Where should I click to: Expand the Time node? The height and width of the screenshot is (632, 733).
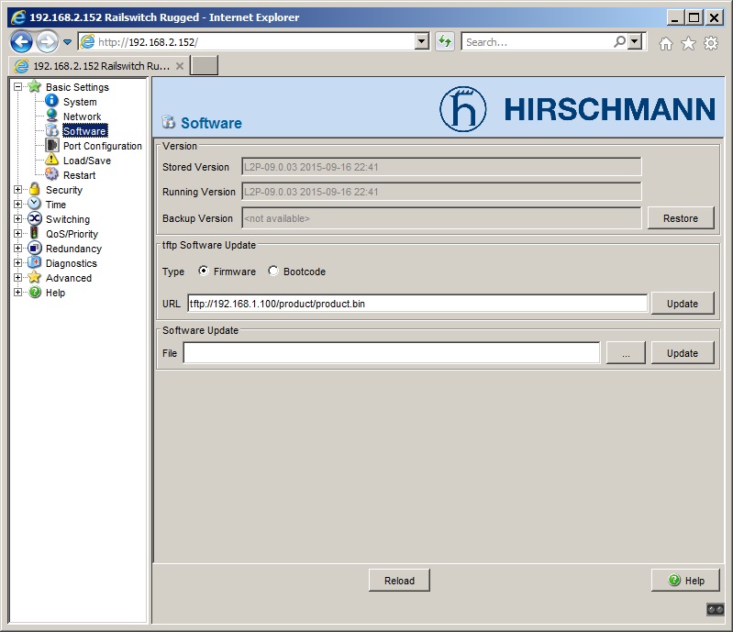pos(17,204)
